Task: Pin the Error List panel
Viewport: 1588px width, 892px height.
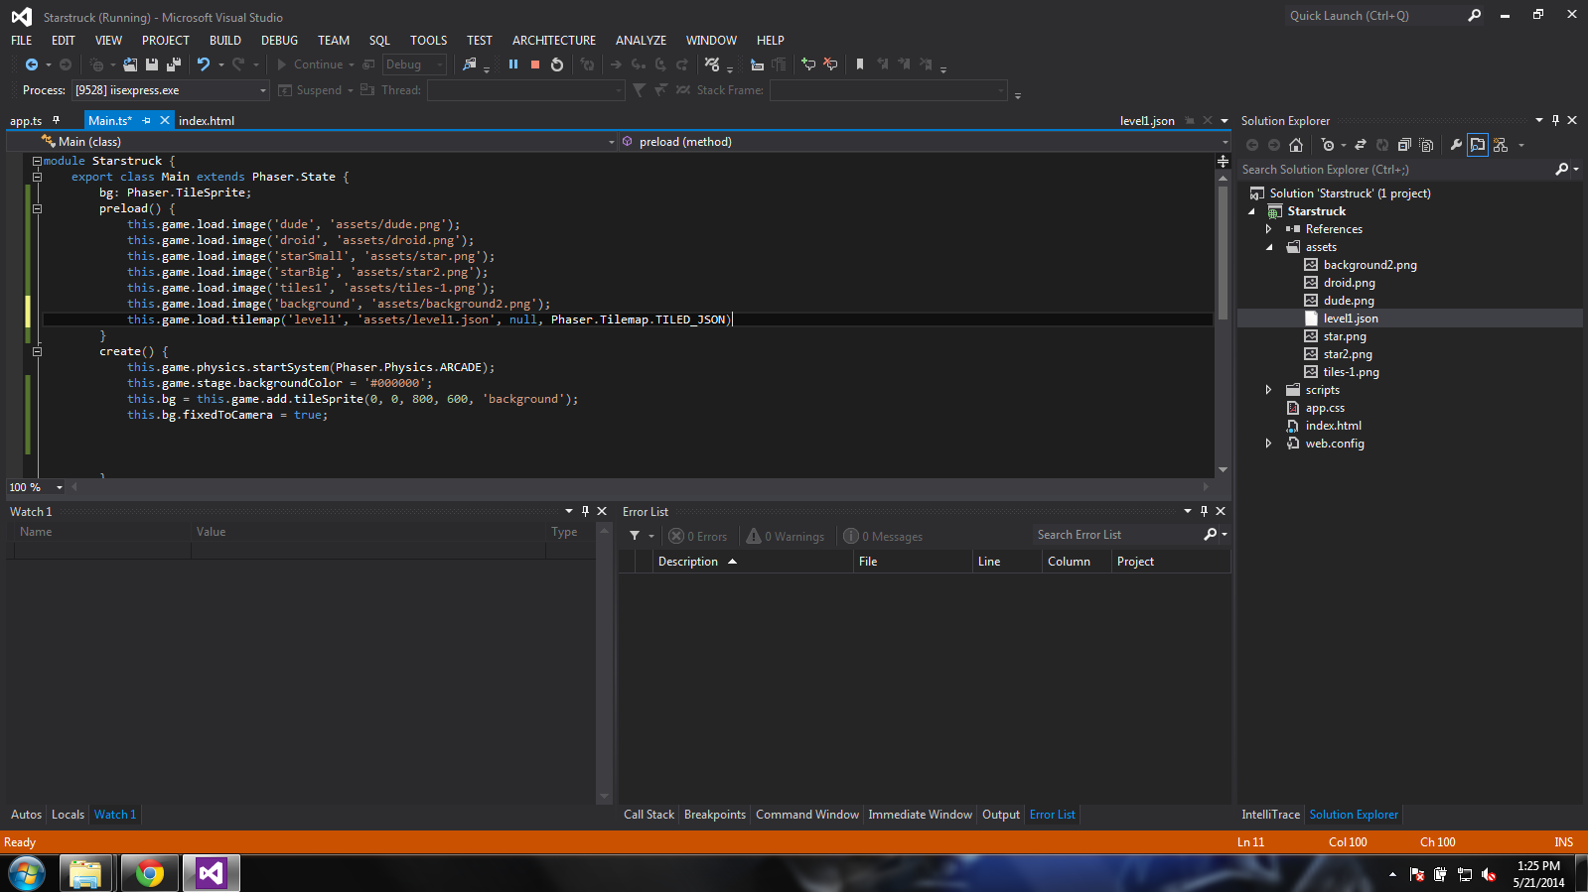Action: pos(1204,511)
